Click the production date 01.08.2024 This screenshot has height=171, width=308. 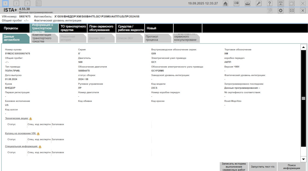pyautogui.click(x=11, y=79)
